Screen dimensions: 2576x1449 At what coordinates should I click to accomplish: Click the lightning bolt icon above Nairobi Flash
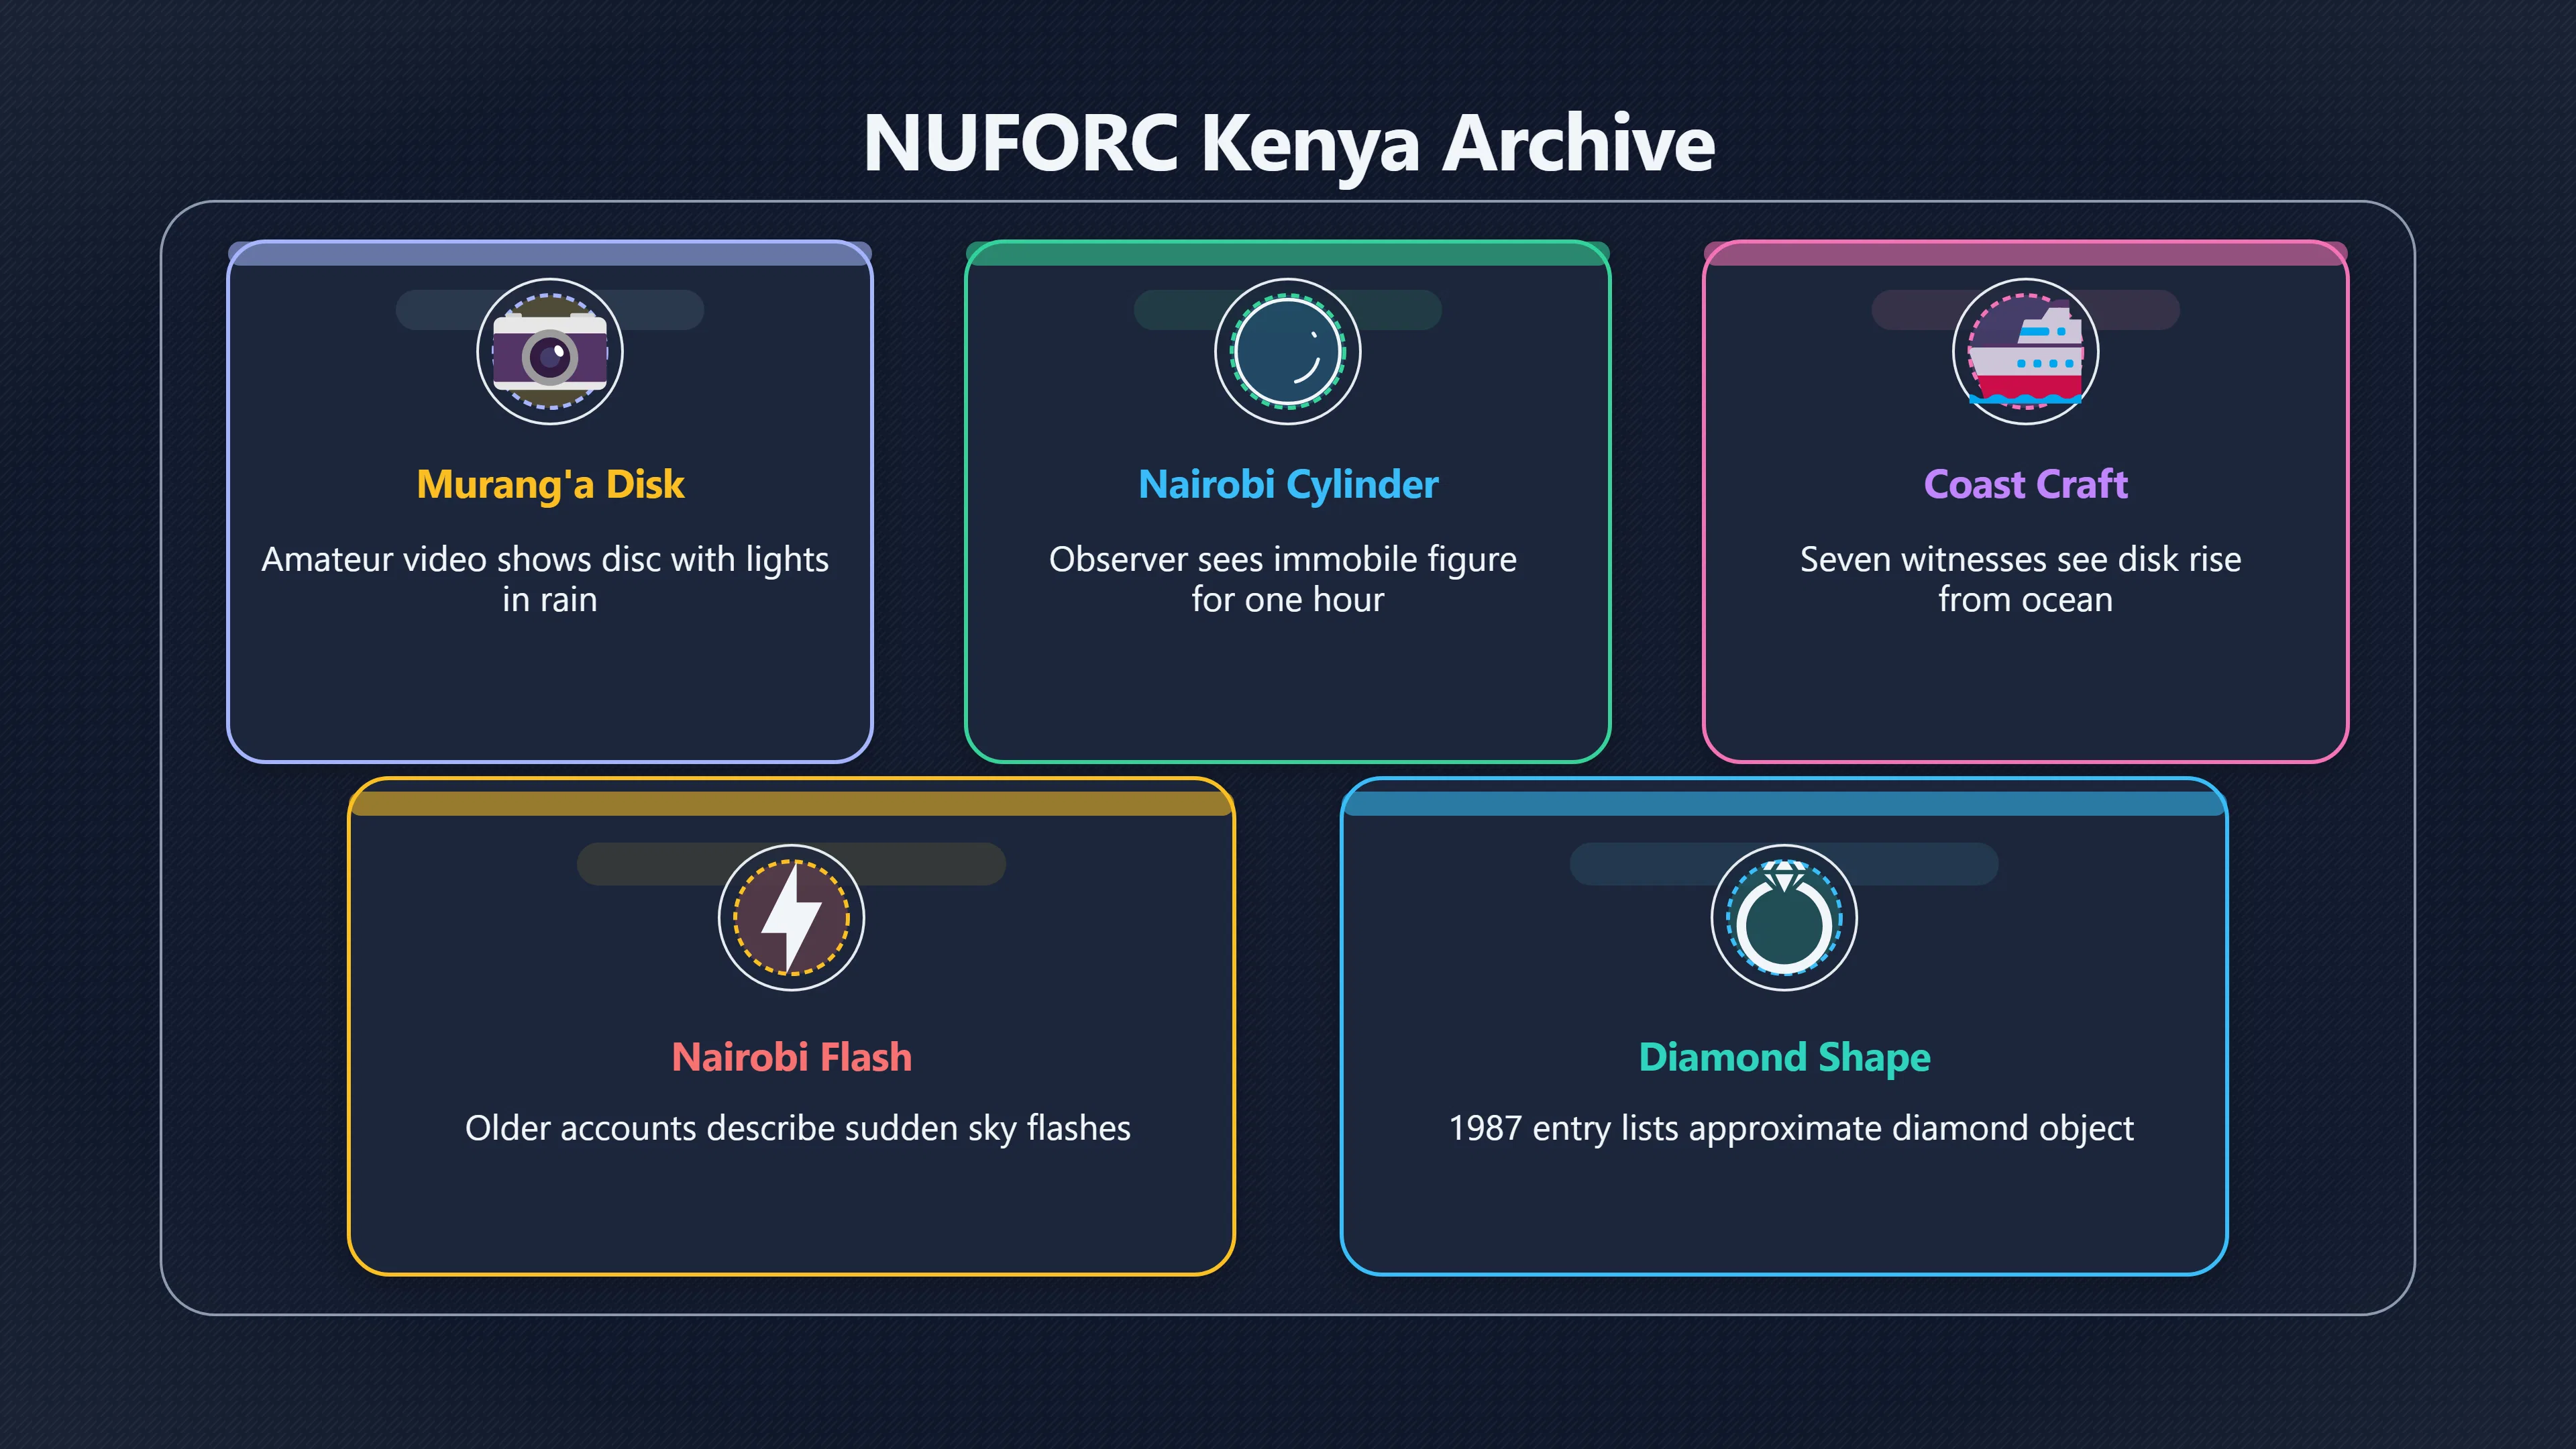click(x=792, y=917)
